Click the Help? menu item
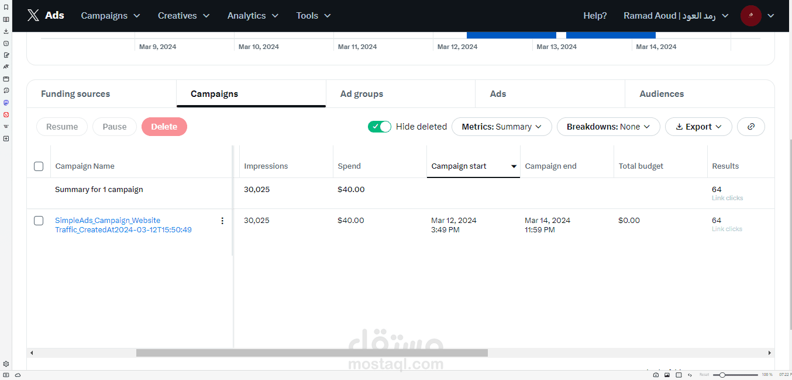Screen dimensions: 792x380 coord(595,16)
